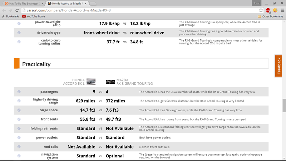The image size is (286, 161).
Task: Click 'Both have power outlets' description
Action: tap(155, 138)
